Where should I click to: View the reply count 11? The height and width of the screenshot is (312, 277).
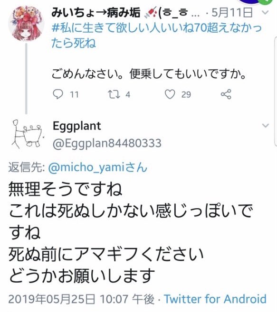pyautogui.click(x=74, y=94)
